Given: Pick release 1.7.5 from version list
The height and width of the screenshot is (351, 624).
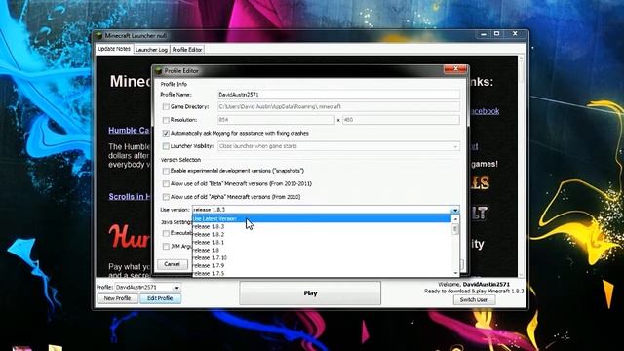Looking at the screenshot, I should click(x=322, y=273).
